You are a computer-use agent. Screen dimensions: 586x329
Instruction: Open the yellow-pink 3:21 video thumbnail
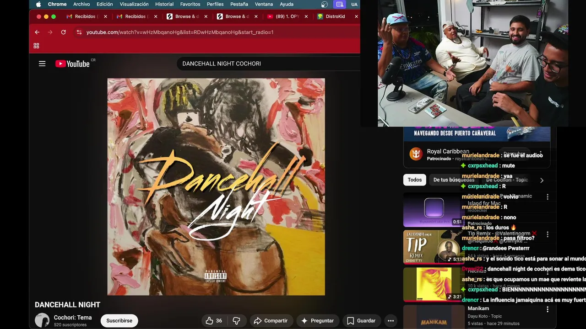(434, 284)
